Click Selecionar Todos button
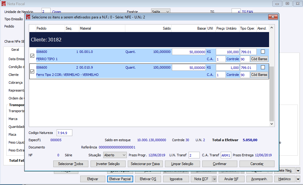Screen dimensions: 303x185 [x=71, y=164]
